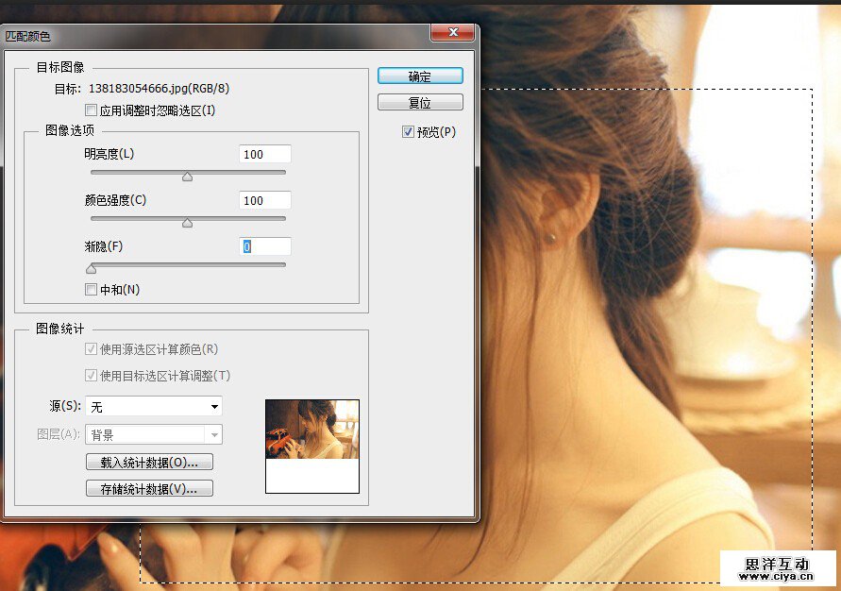Close the 匹配颜色 dialog with the X button

(452, 33)
